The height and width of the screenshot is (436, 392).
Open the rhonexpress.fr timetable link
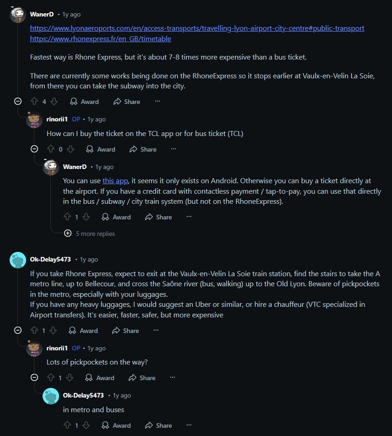pyautogui.click(x=100, y=39)
